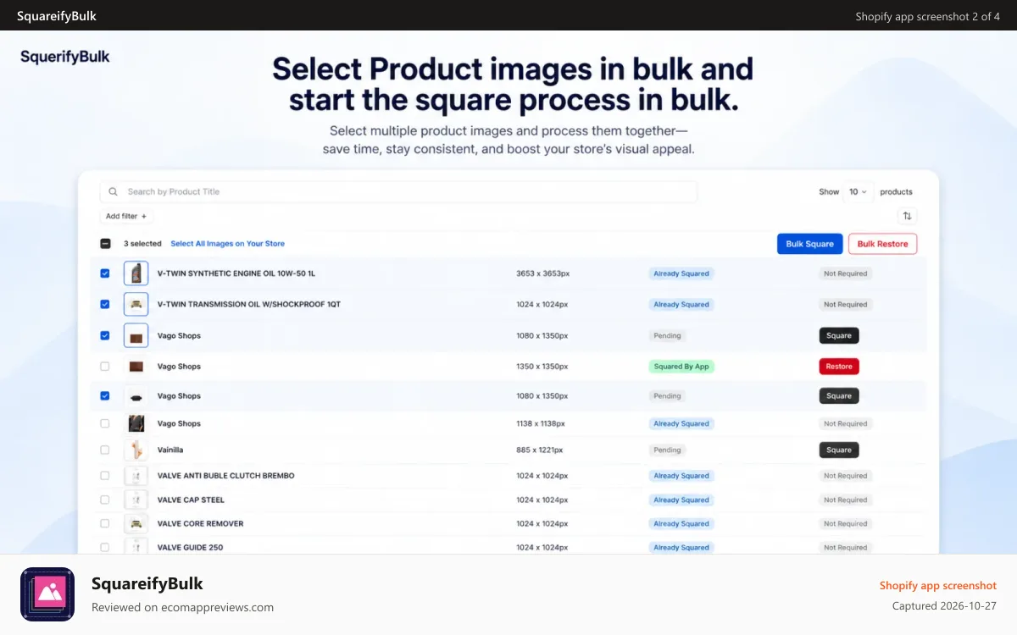Toggle the select-all header checkbox
Viewport: 1017px width, 635px height.
coord(105,244)
